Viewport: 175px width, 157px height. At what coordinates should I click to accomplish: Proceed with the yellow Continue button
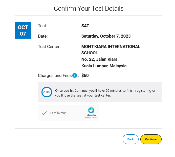151,139
